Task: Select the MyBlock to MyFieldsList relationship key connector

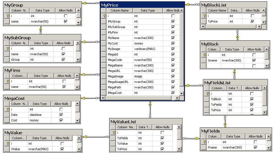Action: 235,74
